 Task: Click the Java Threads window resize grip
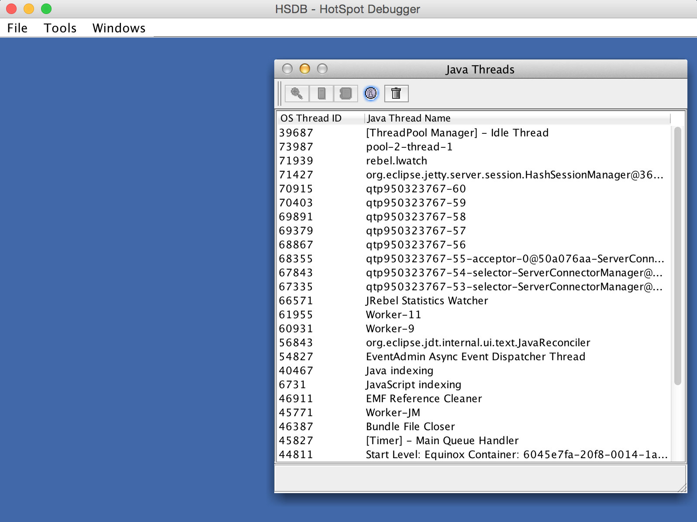(682, 488)
